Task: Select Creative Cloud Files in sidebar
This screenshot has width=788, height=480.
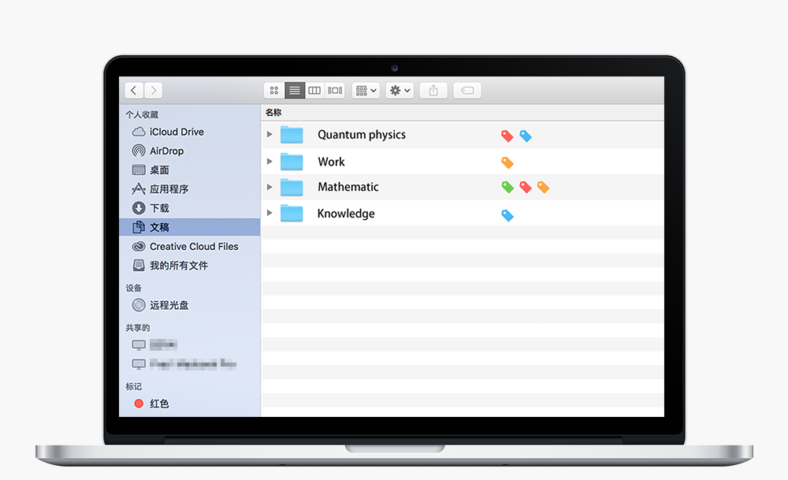Action: pos(194,246)
